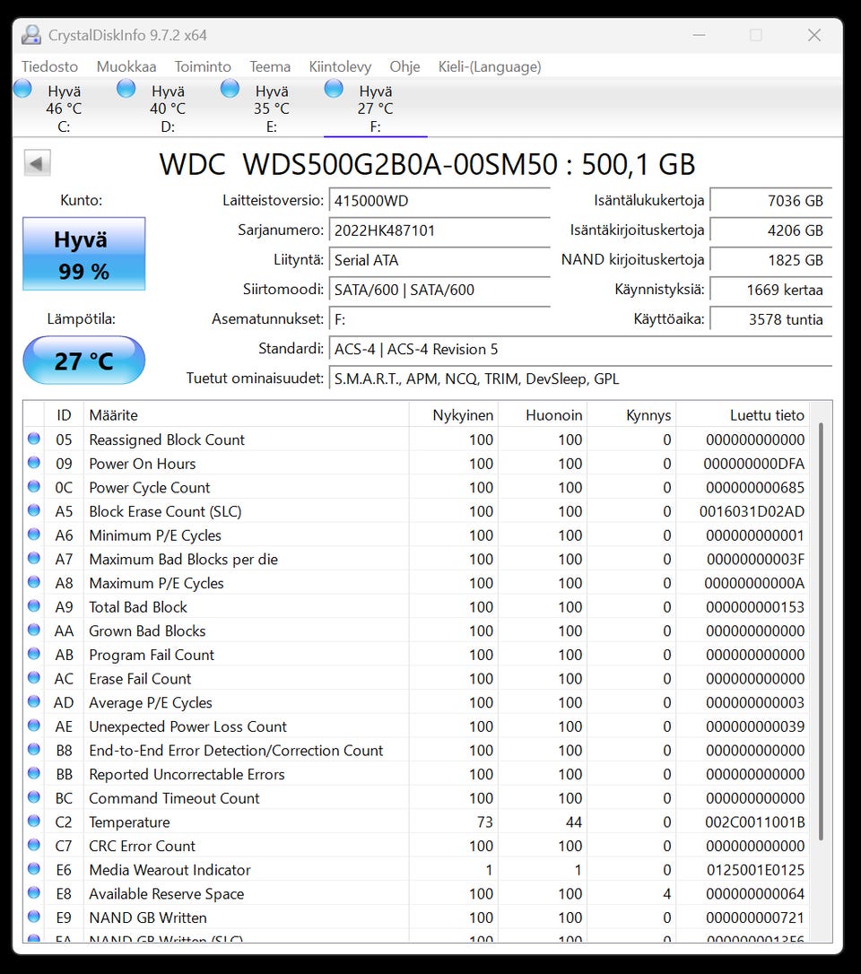The image size is (861, 974).
Task: Click the host writes value 4206 GB
Action: (771, 230)
